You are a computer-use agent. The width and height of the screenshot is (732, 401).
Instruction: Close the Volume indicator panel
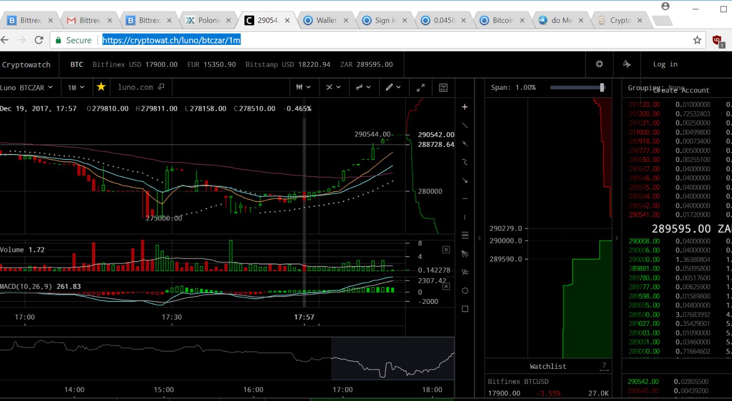pos(446,249)
